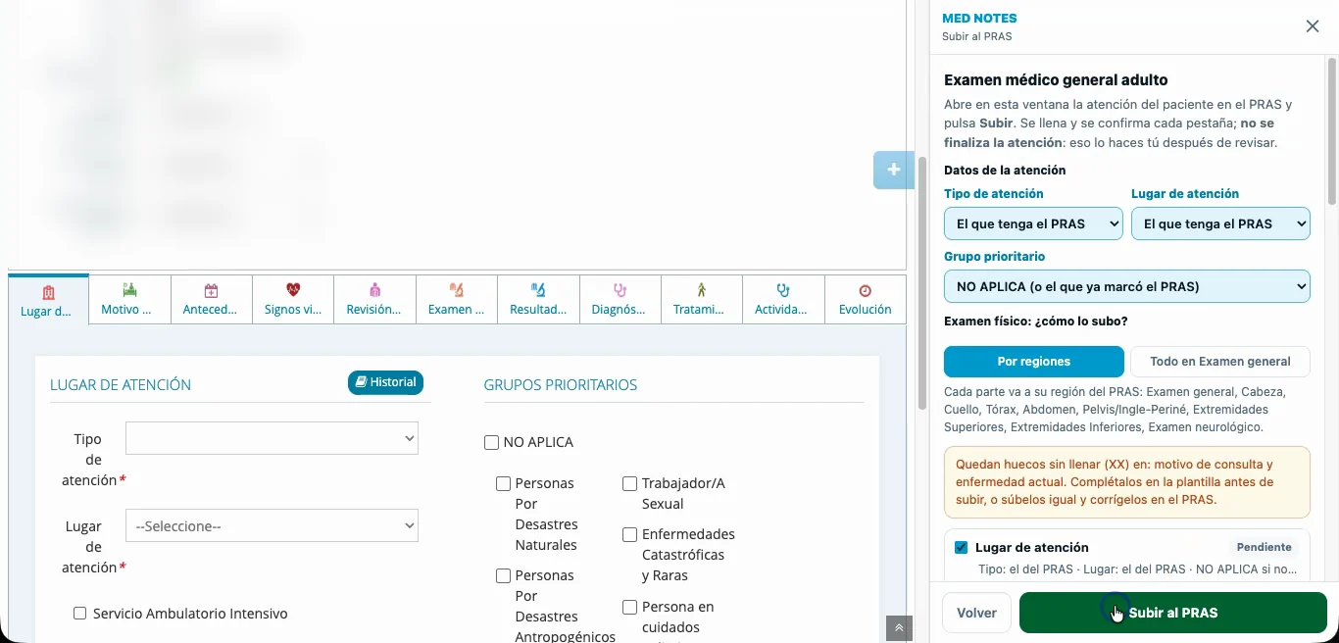Click the blue plus floating button

coord(893,171)
